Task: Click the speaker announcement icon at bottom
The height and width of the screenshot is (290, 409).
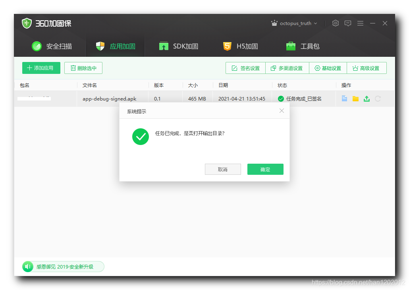Action: click(28, 267)
